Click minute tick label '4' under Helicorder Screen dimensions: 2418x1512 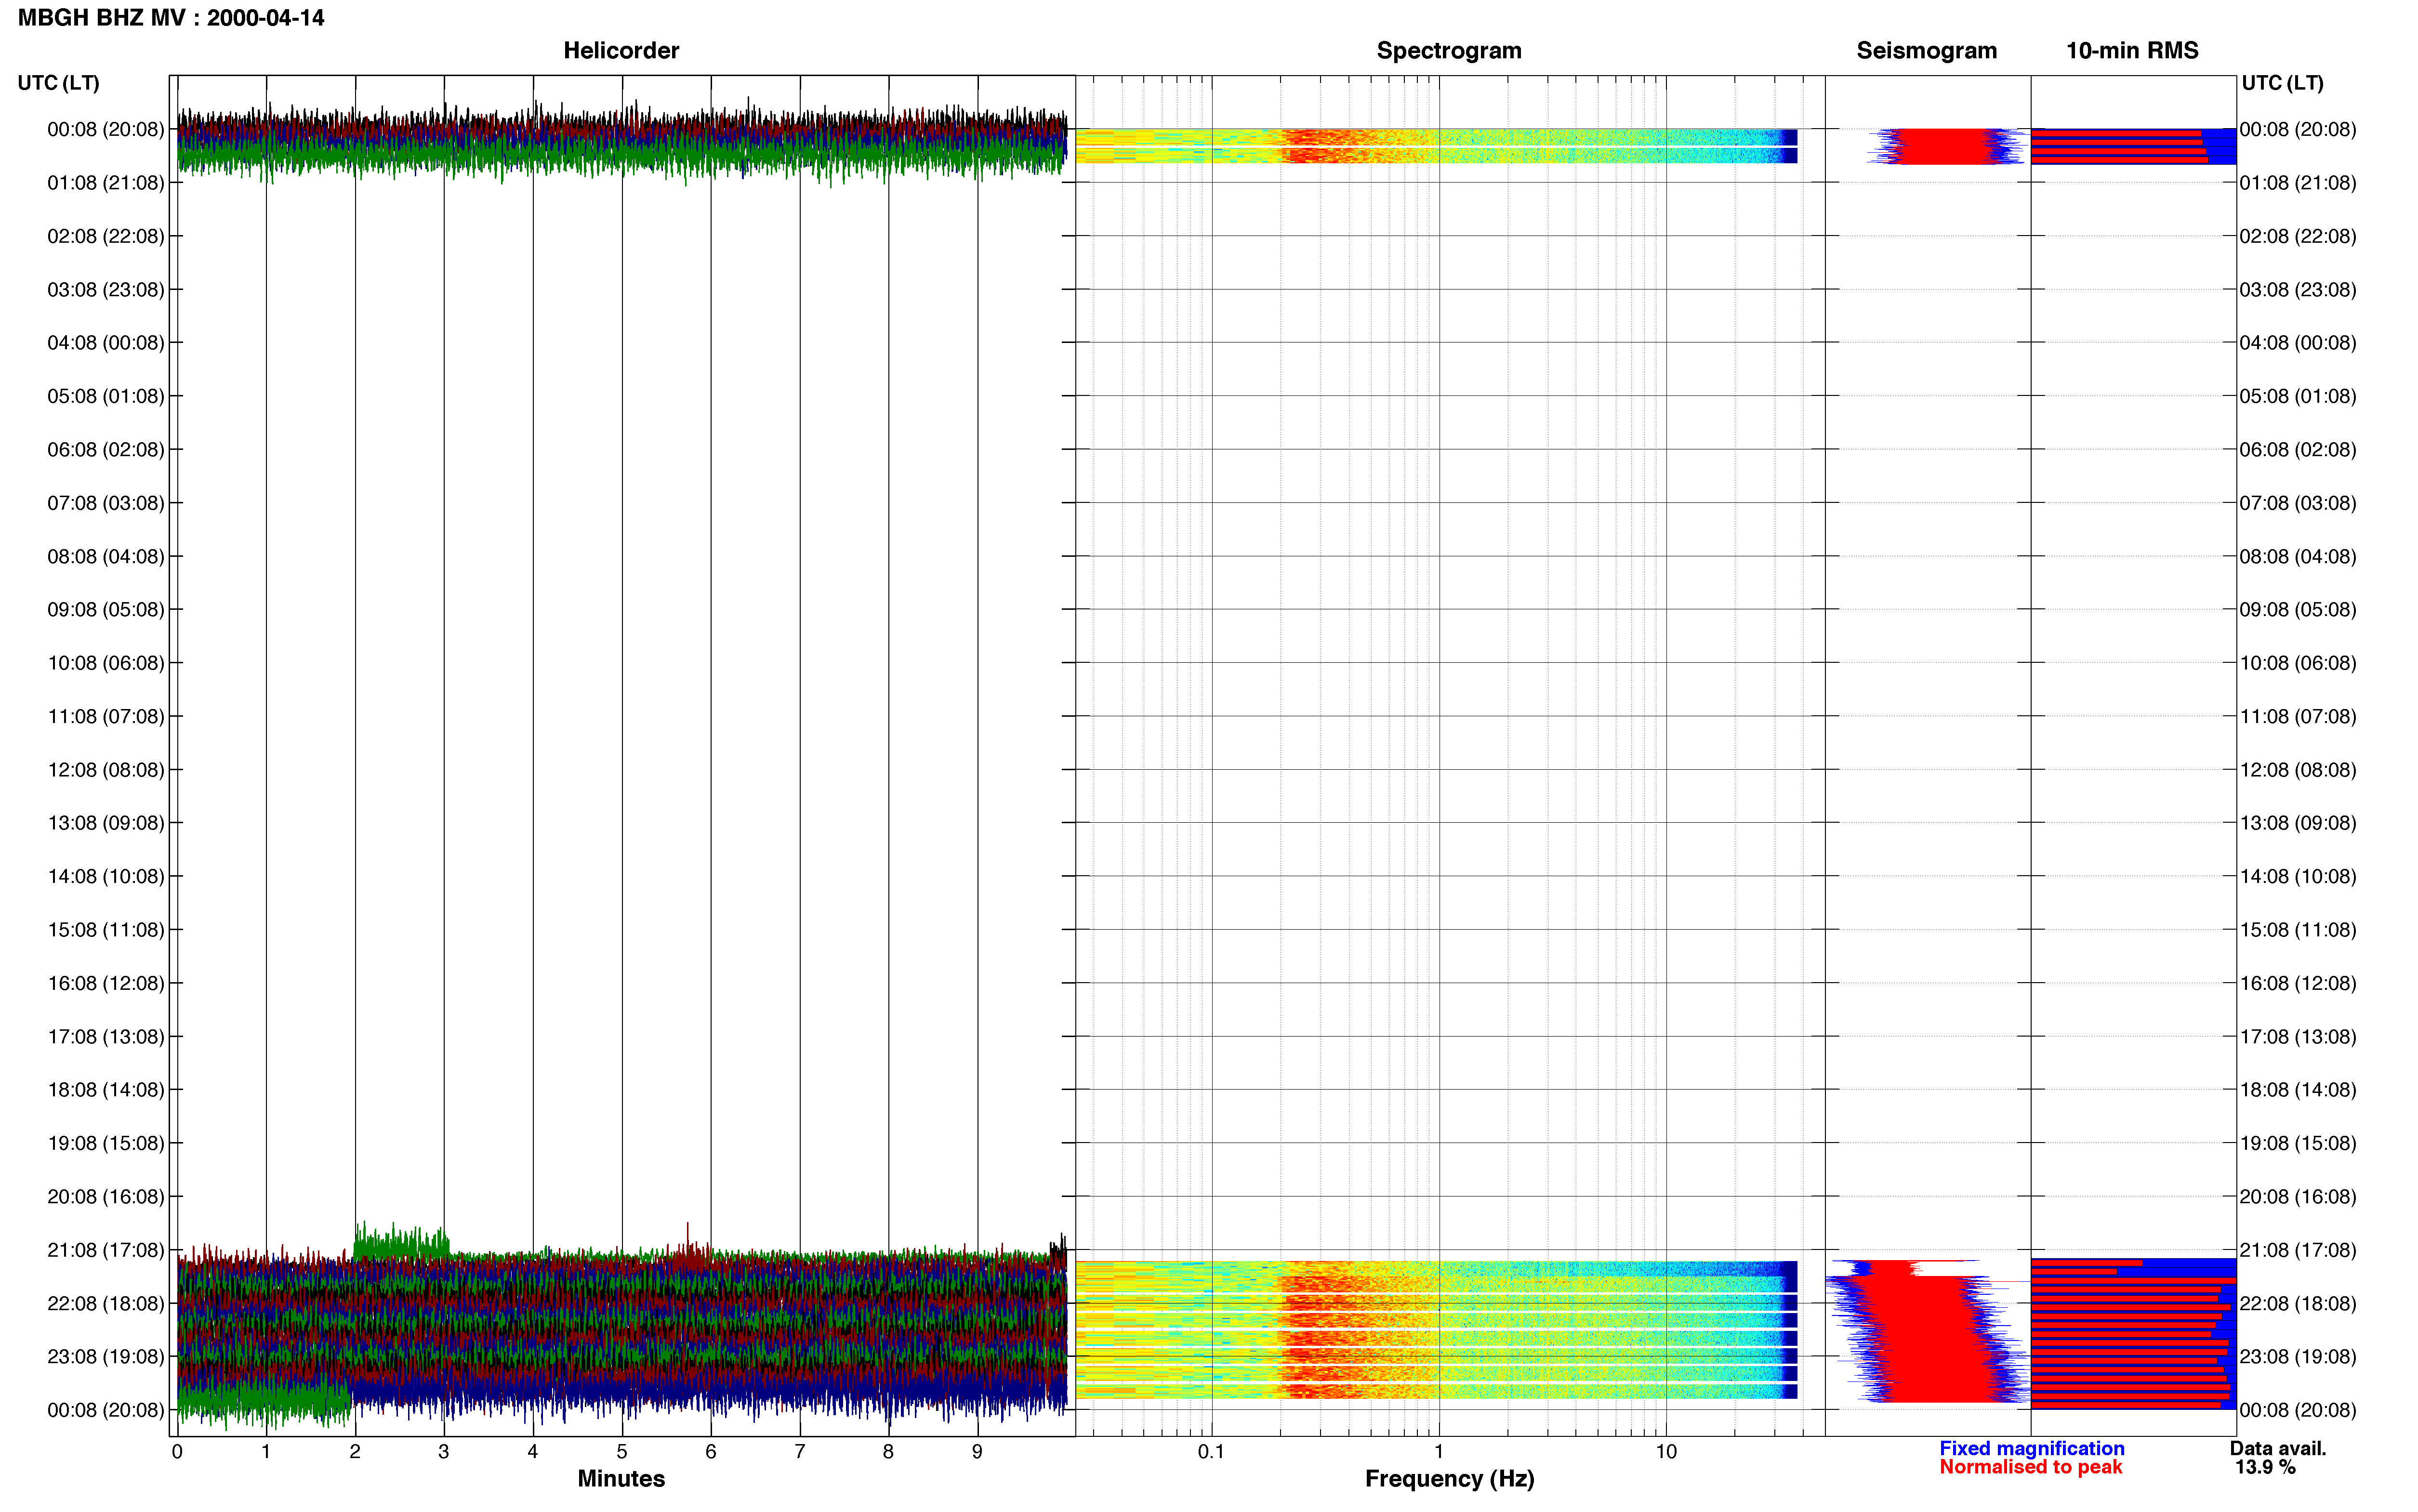click(533, 1452)
